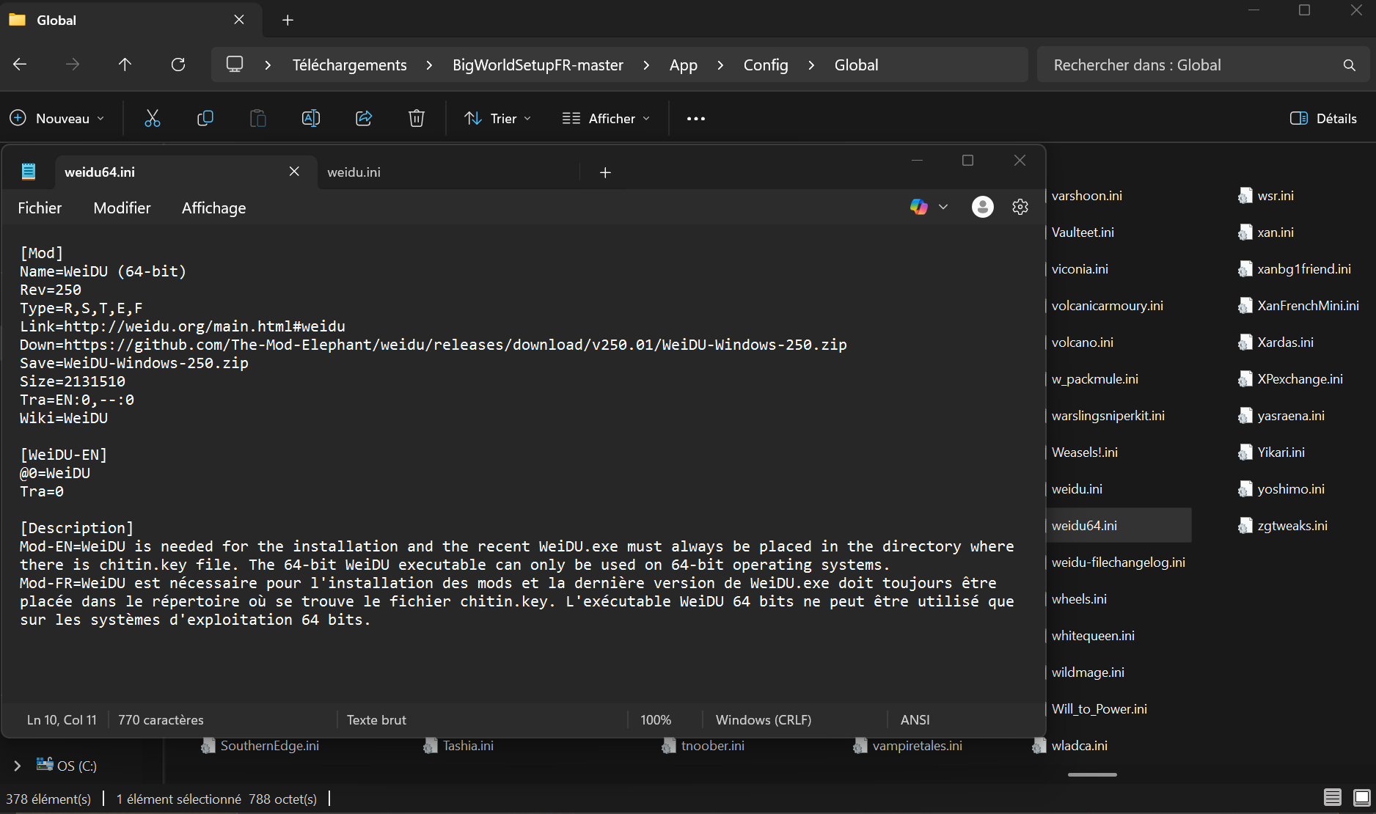Open the See more ellipsis menu

pos(696,118)
